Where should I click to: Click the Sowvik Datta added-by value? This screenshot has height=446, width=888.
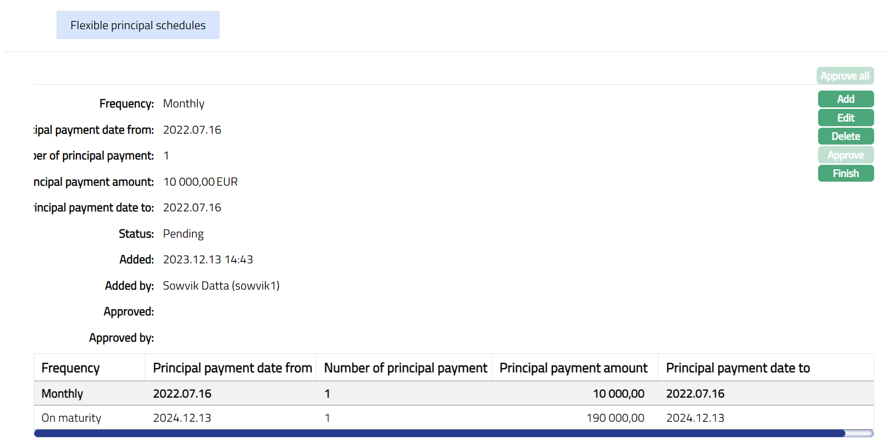click(x=221, y=286)
